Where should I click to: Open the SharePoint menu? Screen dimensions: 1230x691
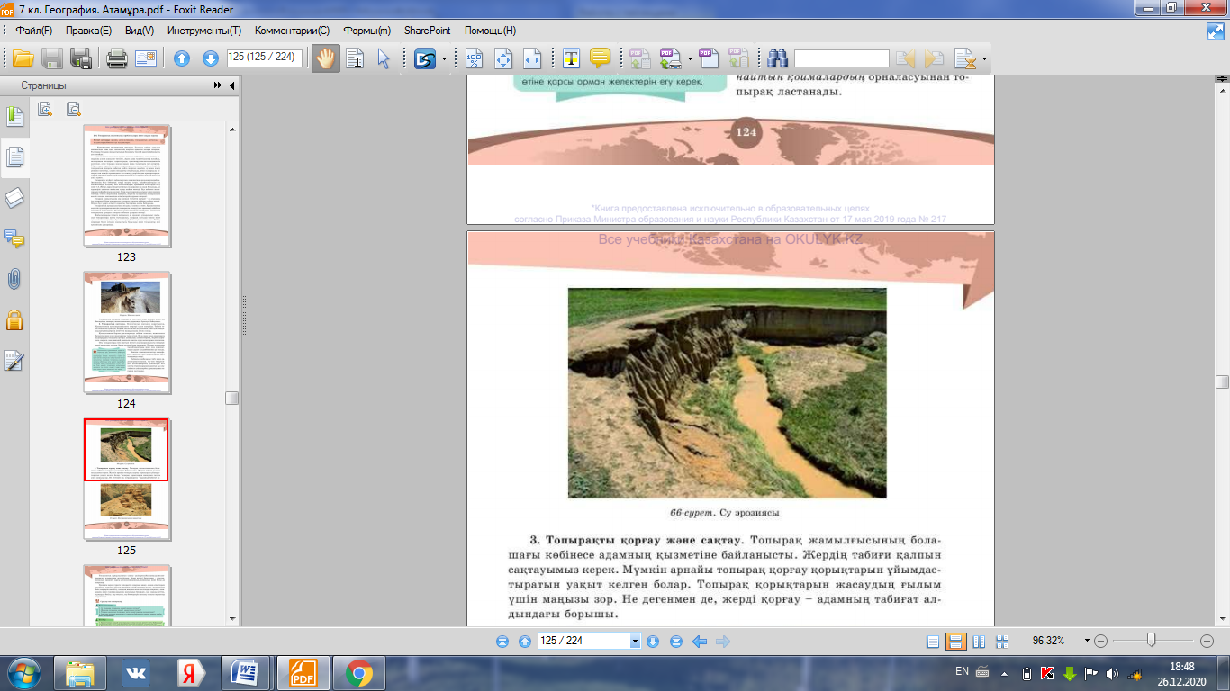[x=428, y=31]
